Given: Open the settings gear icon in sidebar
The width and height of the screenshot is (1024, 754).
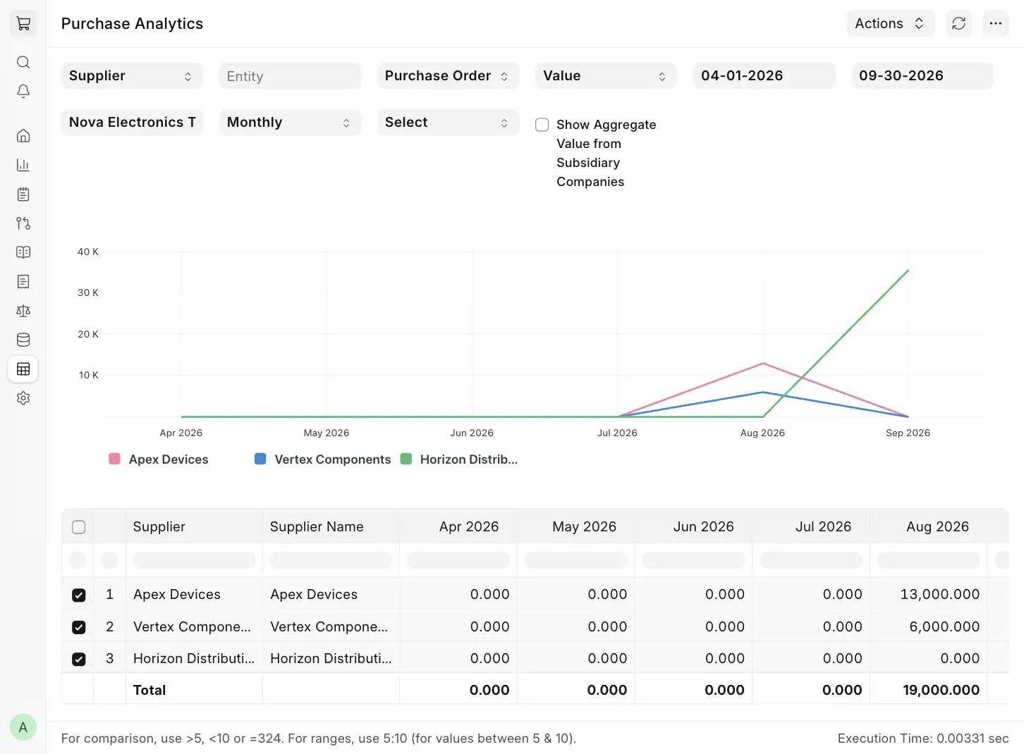Looking at the screenshot, I should point(23,398).
